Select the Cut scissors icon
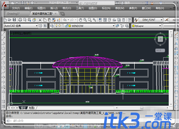Viewport: 179px width, 129px height. click(40, 20)
